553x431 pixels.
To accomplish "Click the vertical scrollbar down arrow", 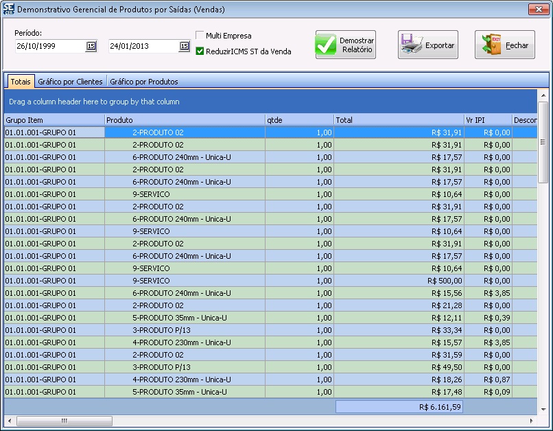I will click(543, 409).
